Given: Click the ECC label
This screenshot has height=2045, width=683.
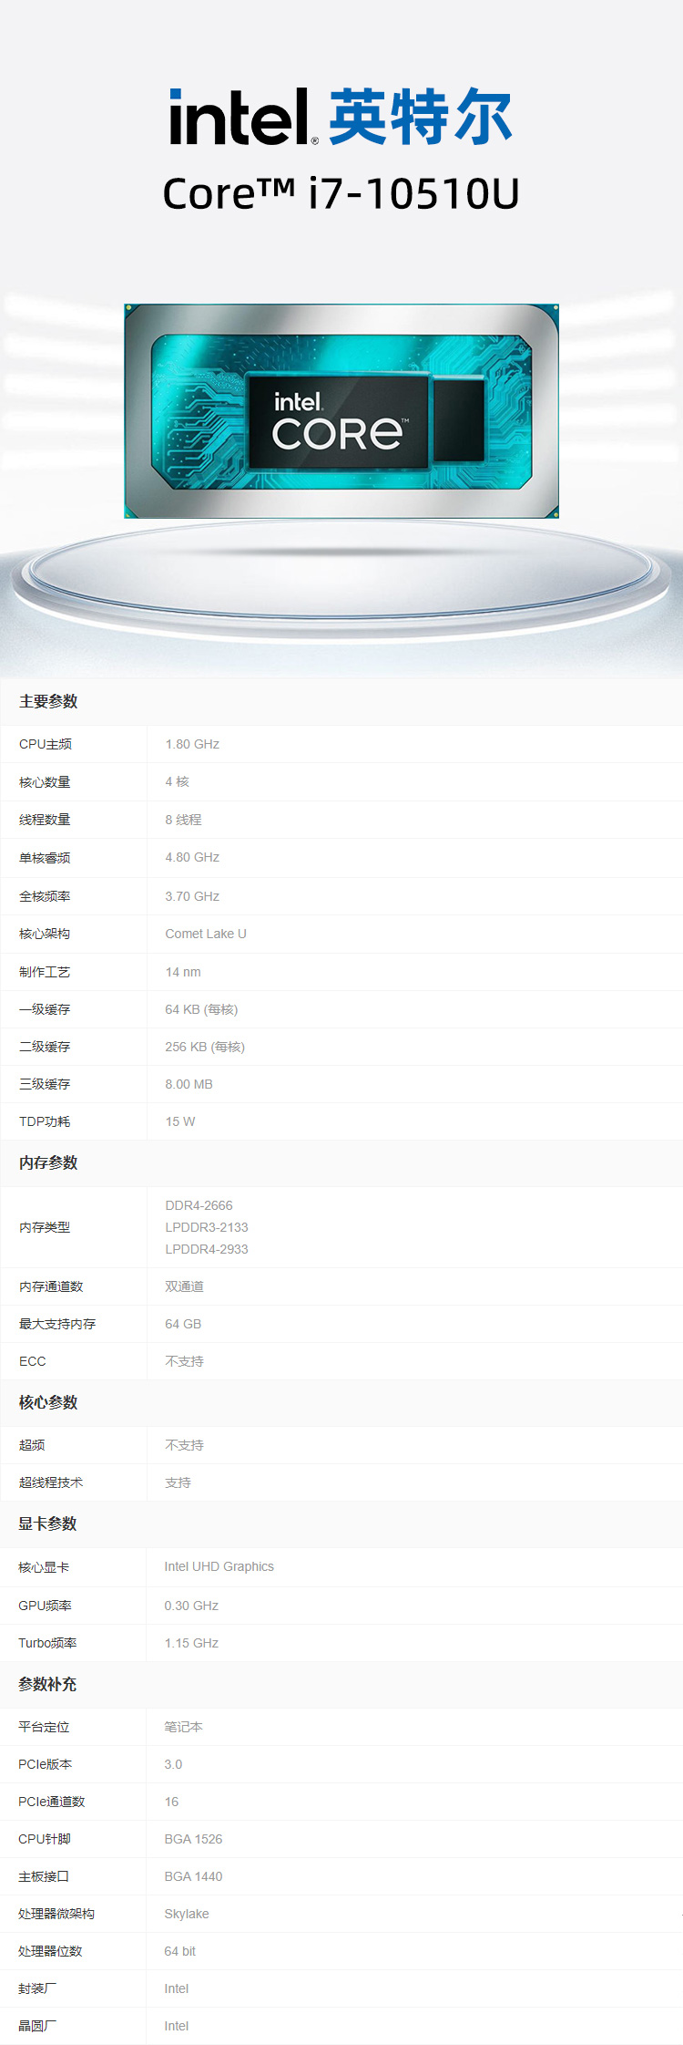Looking at the screenshot, I should pos(33,1361).
